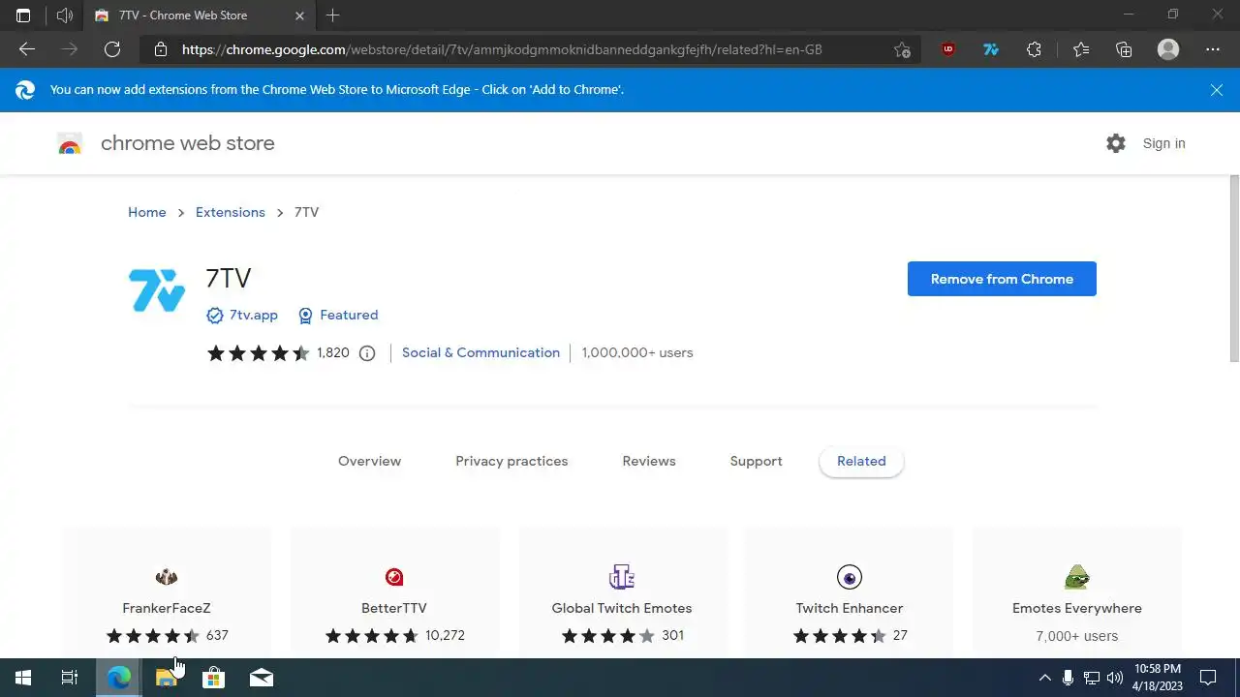Open the profile avatar icon
The image size is (1240, 697).
(1168, 49)
